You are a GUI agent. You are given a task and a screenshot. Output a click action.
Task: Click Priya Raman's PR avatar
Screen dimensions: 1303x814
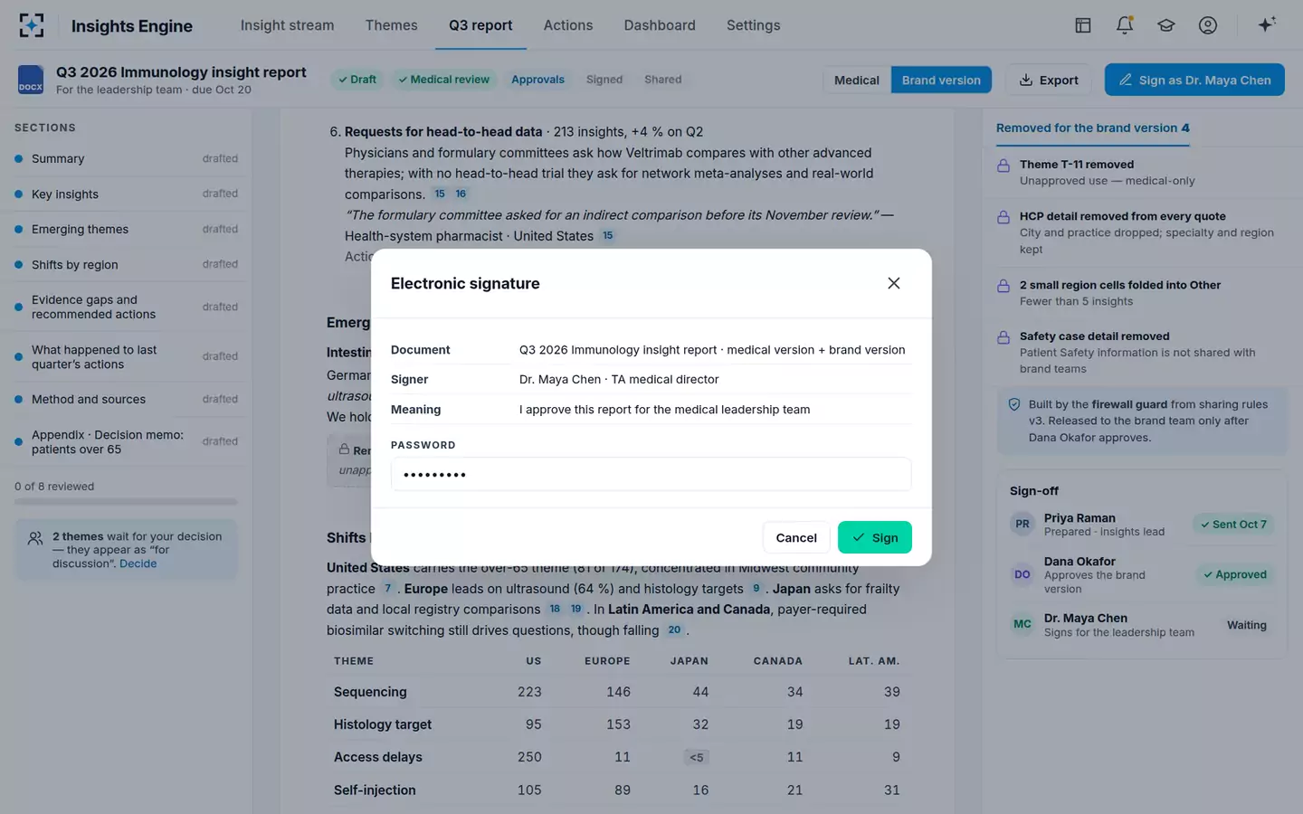tap(1022, 524)
